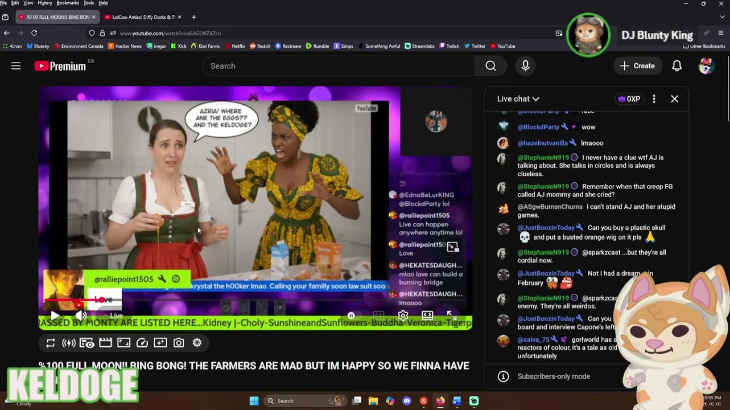Open the Windows Start menu
Image resolution: width=730 pixels, height=410 pixels.
coord(254,401)
